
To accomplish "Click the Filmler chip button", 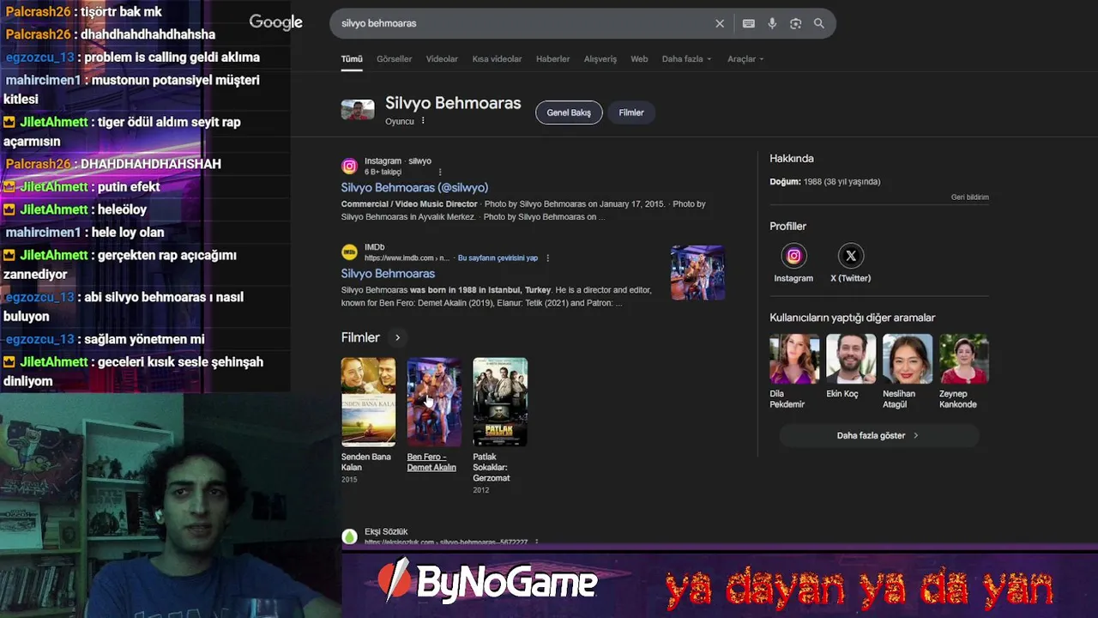I will point(631,112).
